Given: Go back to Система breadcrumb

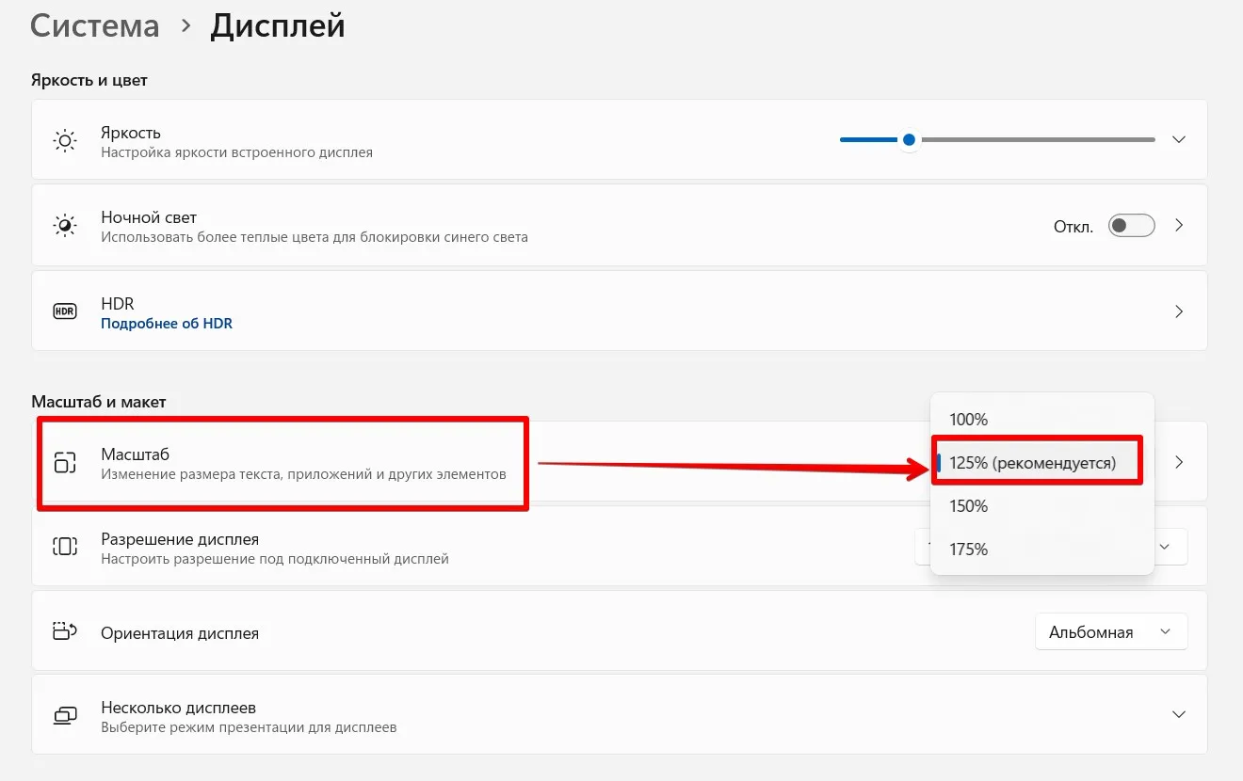Looking at the screenshot, I should click(94, 25).
